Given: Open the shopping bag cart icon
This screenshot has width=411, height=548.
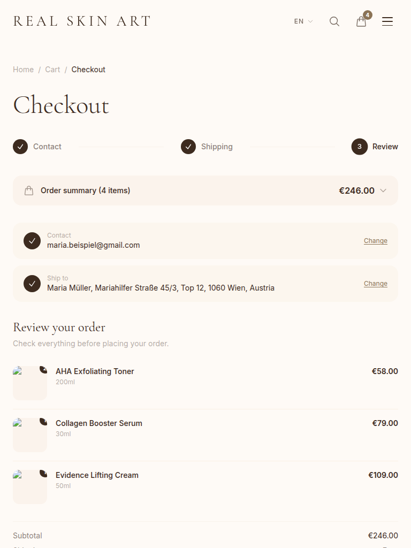Looking at the screenshot, I should (361, 21).
